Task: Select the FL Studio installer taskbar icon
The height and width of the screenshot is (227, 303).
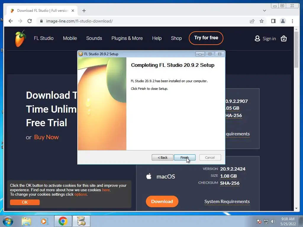Action: coord(81,221)
